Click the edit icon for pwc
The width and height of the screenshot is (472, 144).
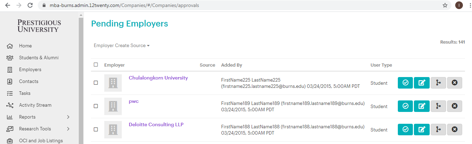(422, 106)
